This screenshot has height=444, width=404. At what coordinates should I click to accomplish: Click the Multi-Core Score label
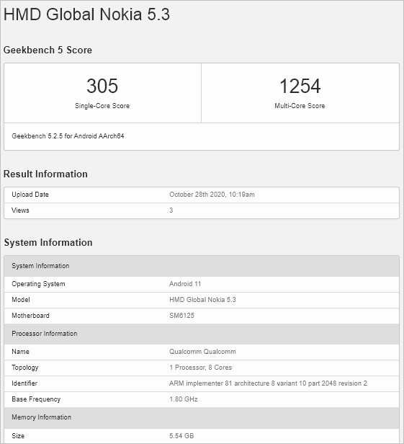pos(300,106)
